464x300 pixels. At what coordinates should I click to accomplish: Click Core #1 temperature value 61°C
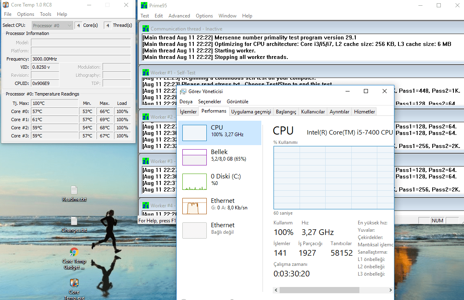coord(55,120)
